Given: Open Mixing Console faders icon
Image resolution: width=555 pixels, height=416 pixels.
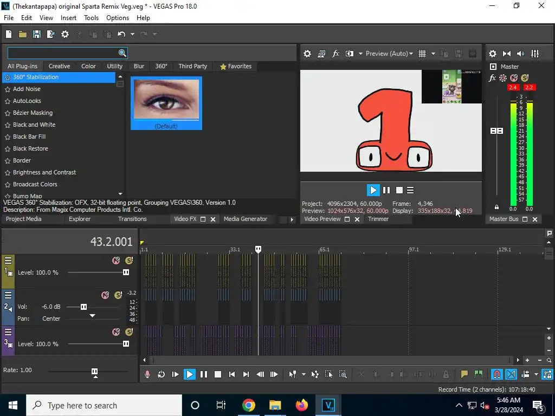Looking at the screenshot, I should coord(535,54).
